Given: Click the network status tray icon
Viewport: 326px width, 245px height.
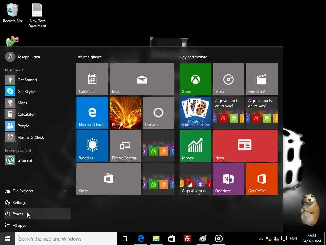Looking at the screenshot, I should coord(269,239).
